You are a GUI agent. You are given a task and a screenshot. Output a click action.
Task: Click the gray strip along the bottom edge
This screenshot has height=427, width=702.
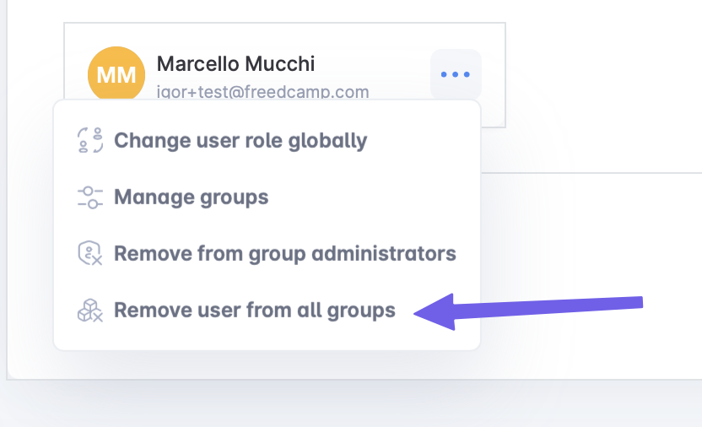pos(351,407)
